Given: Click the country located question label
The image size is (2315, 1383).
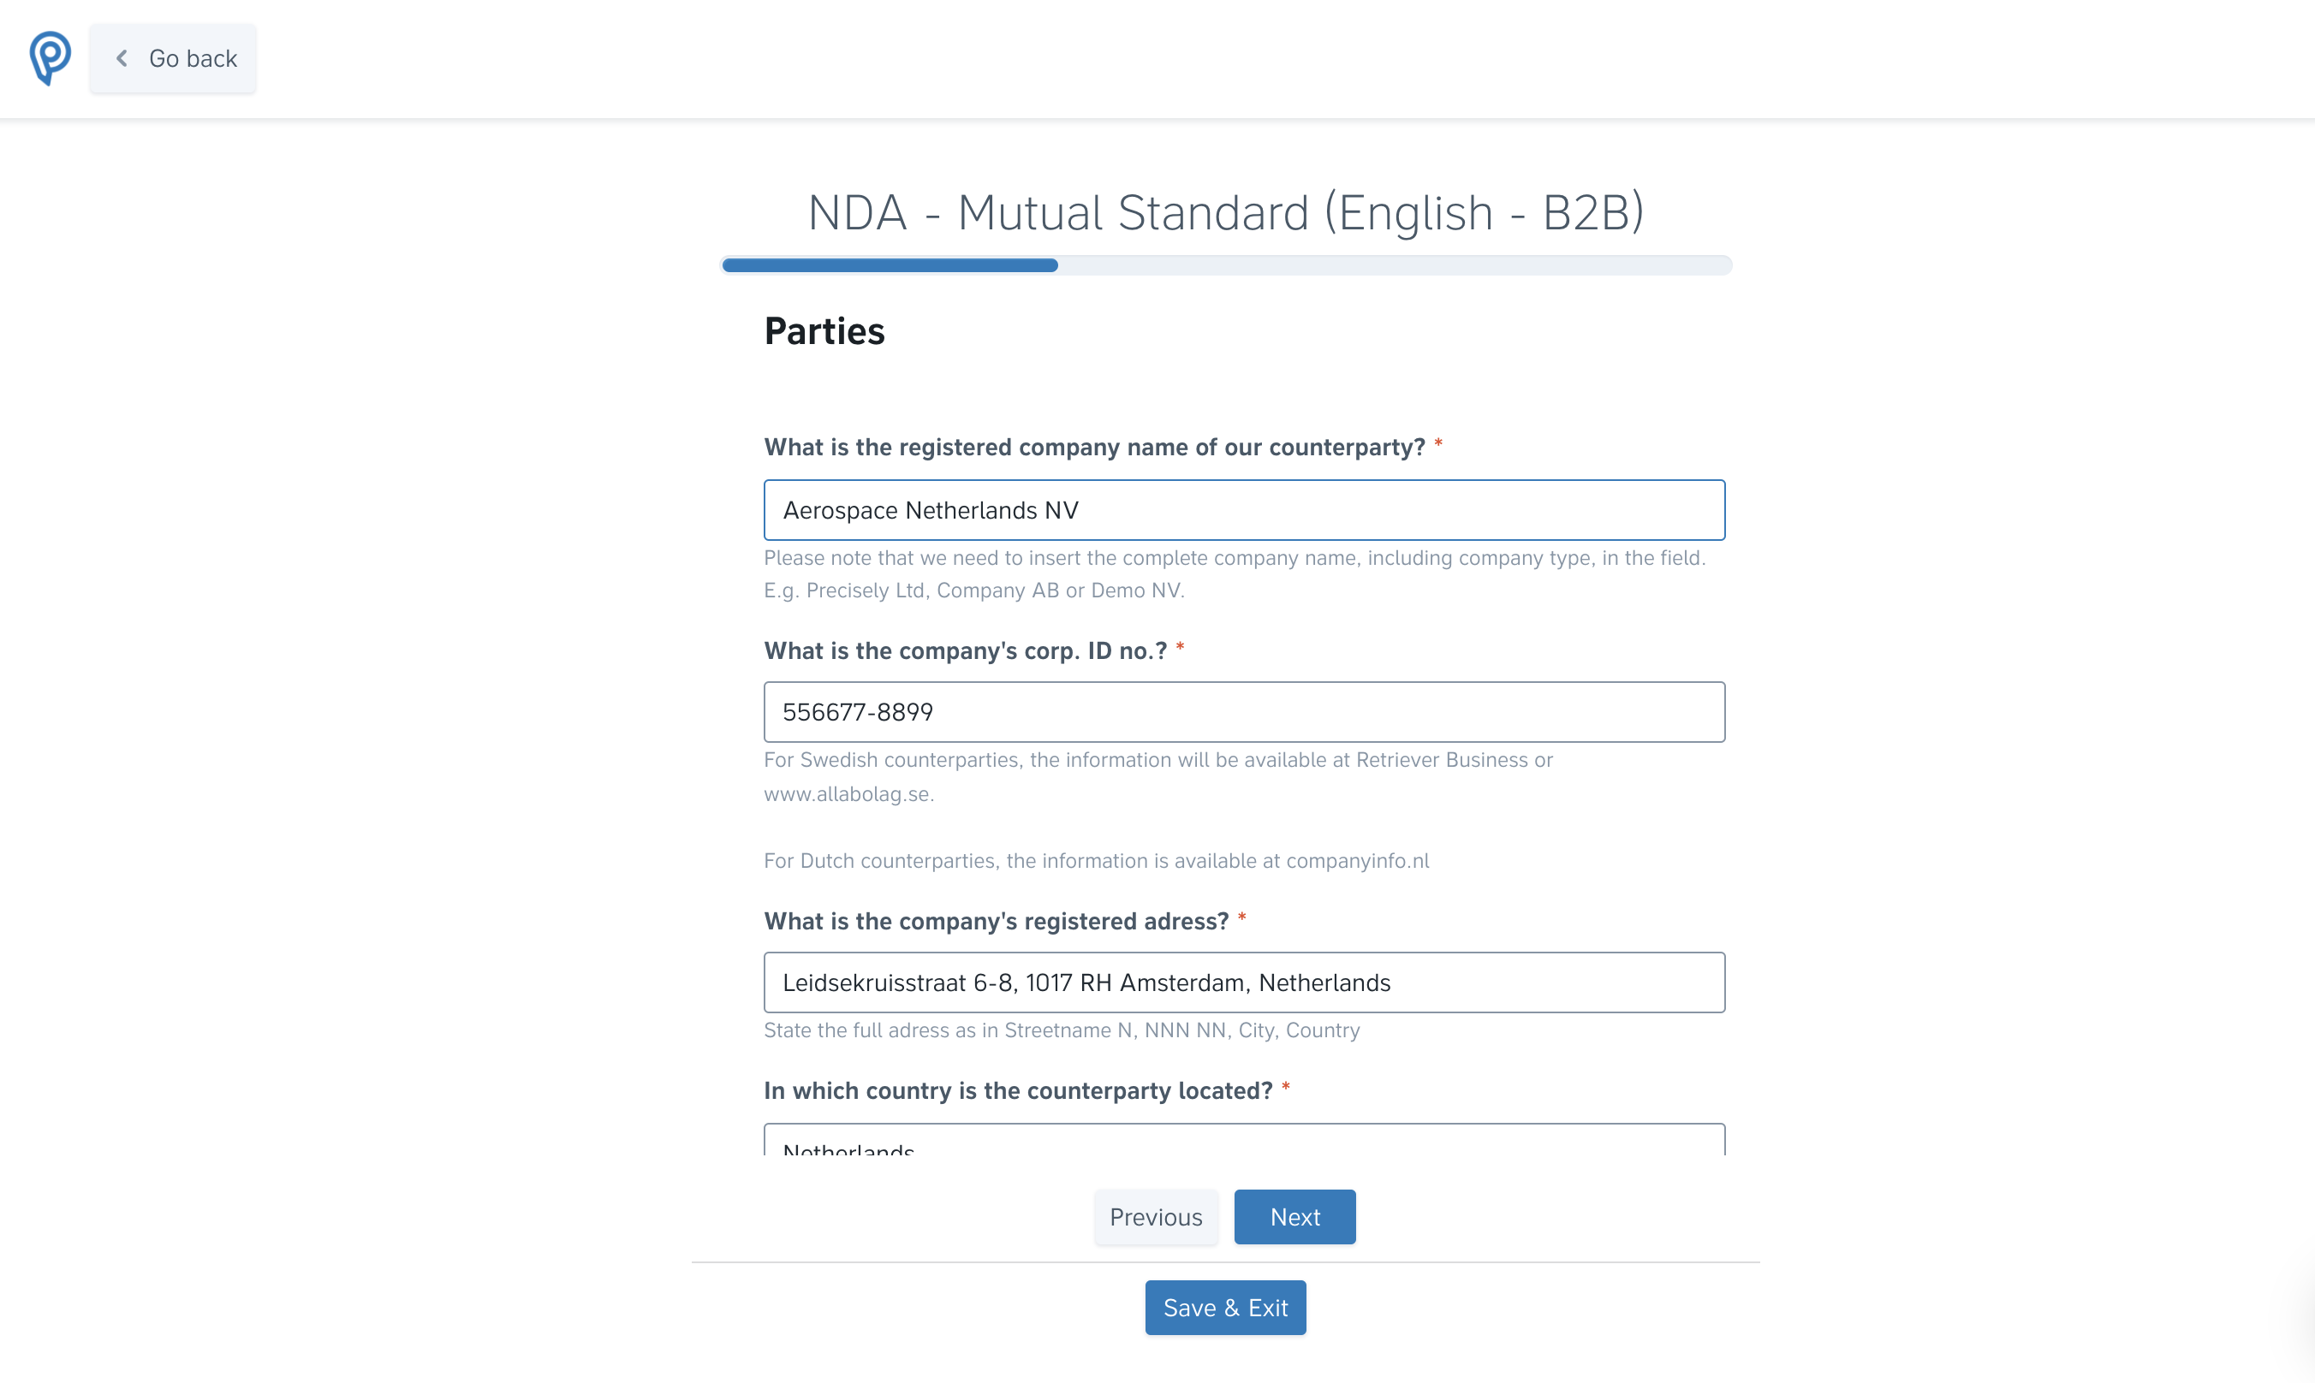Looking at the screenshot, I should [x=1018, y=1090].
